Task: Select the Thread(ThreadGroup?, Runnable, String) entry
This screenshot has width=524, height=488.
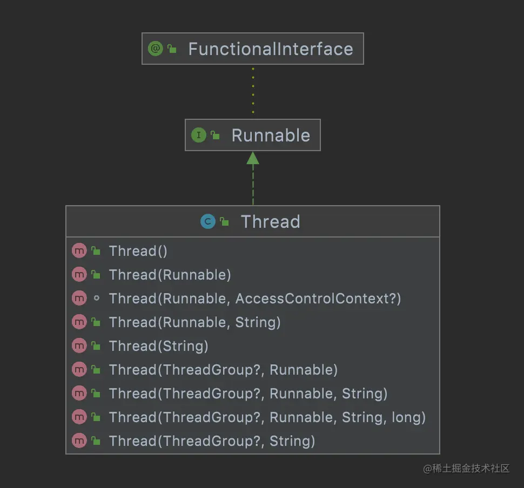Action: click(x=248, y=394)
